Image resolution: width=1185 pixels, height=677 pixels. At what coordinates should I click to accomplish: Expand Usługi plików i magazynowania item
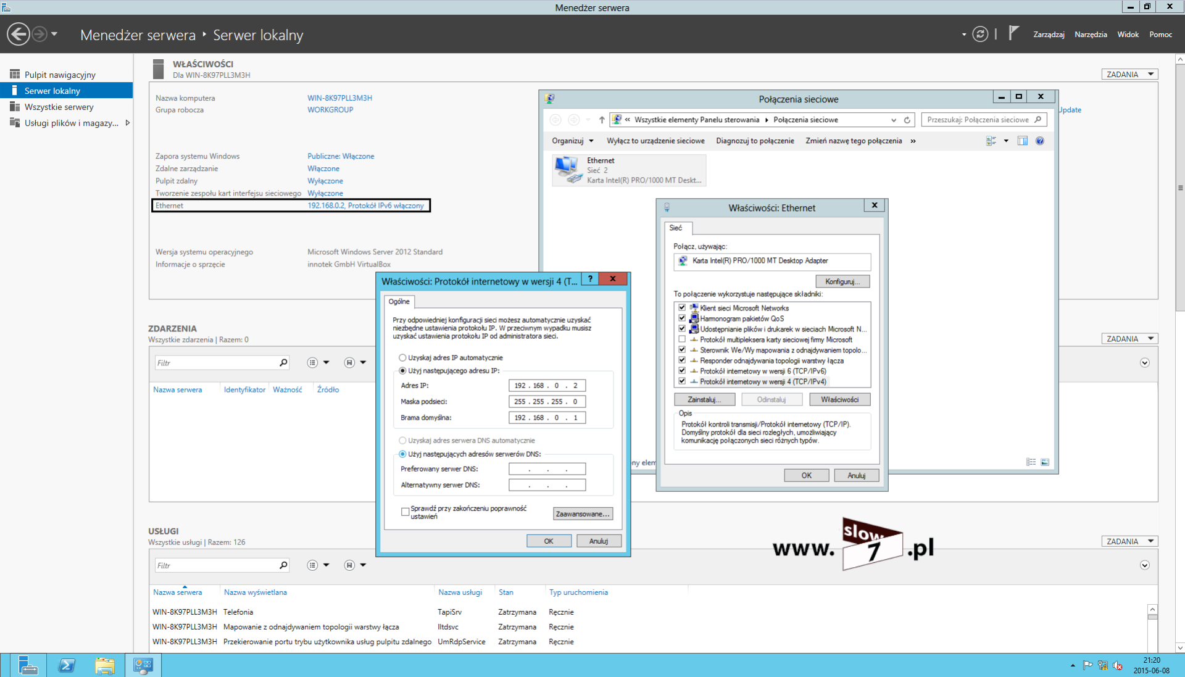pyautogui.click(x=128, y=123)
